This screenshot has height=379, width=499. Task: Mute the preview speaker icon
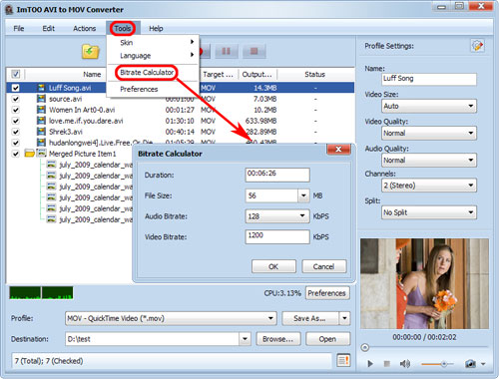(x=404, y=364)
